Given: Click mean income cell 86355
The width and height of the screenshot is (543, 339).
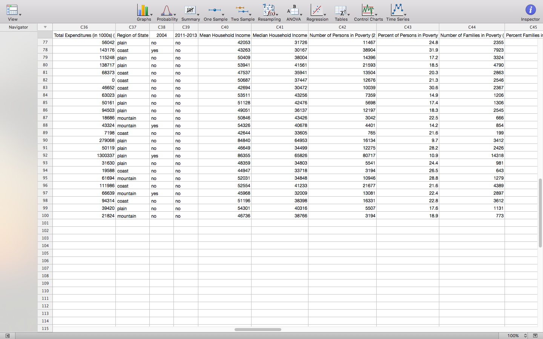Looking at the screenshot, I should tap(225, 156).
